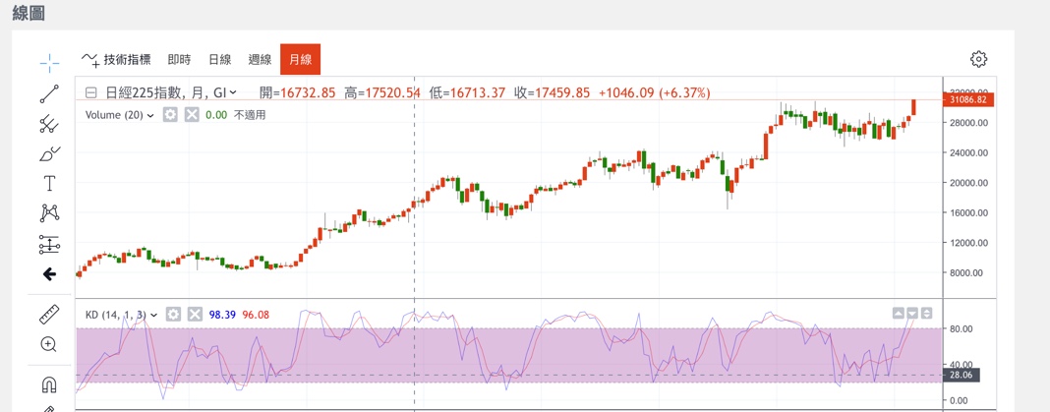Click the 收=17459.85 close value
The height and width of the screenshot is (412, 1050).
click(x=552, y=93)
